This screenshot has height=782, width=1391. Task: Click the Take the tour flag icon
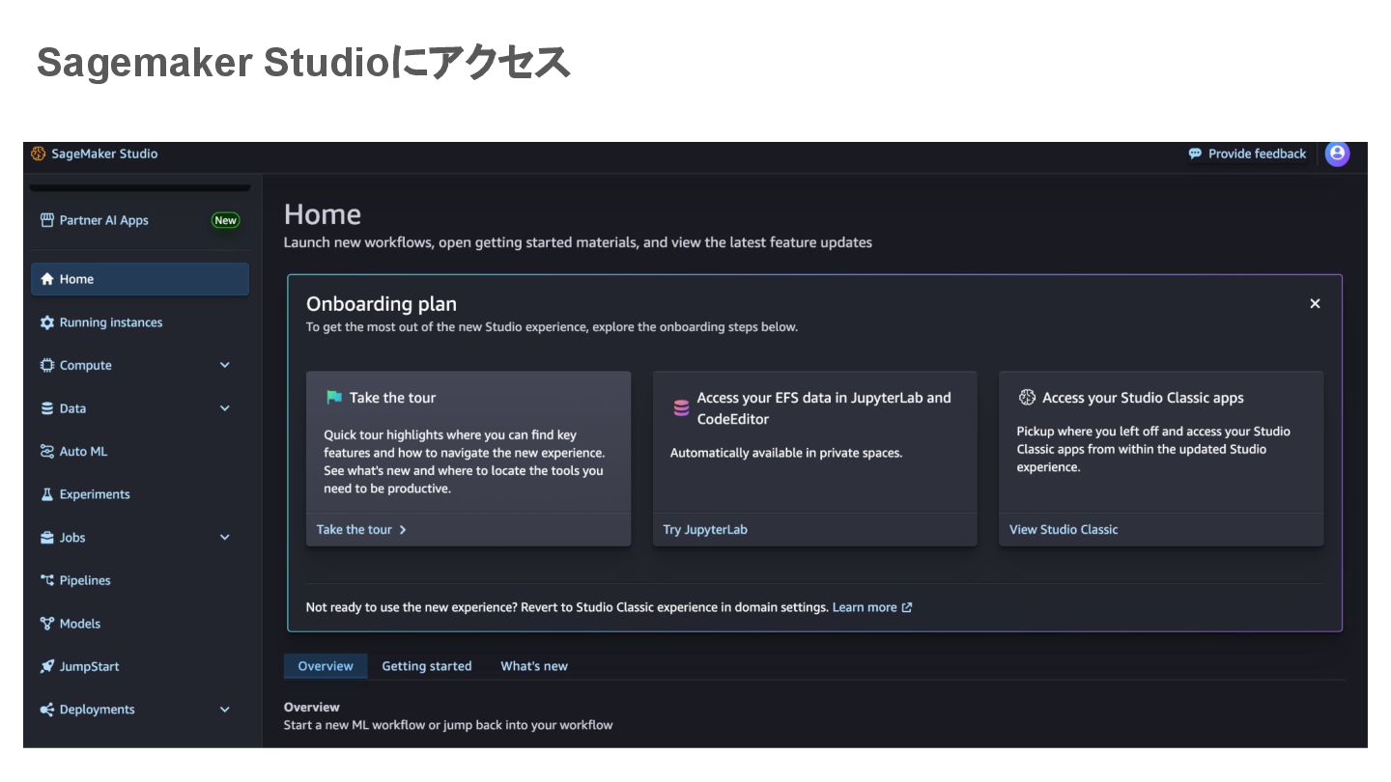[333, 397]
